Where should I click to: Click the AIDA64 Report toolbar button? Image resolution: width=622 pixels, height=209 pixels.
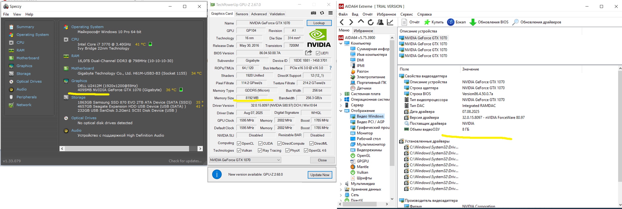[411, 22]
